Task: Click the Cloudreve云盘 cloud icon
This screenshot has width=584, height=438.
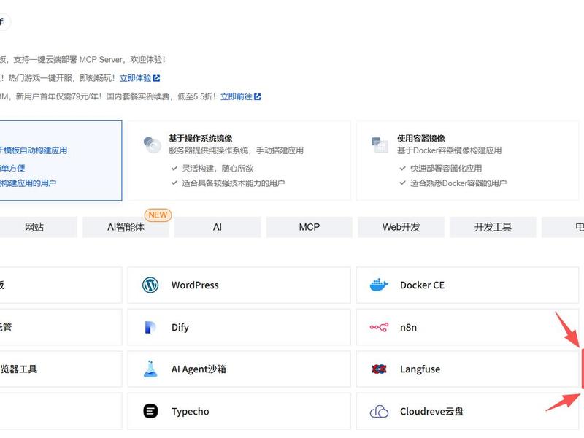Action: 379,411
